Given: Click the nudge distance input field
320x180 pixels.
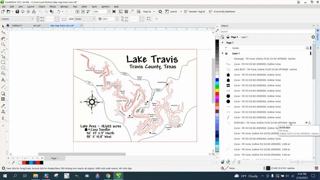Looking at the screenshot, I should click(109, 19).
